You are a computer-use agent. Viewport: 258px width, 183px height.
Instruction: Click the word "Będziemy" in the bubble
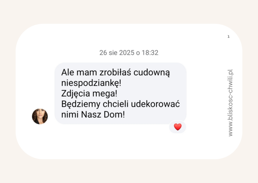[x=81, y=104]
